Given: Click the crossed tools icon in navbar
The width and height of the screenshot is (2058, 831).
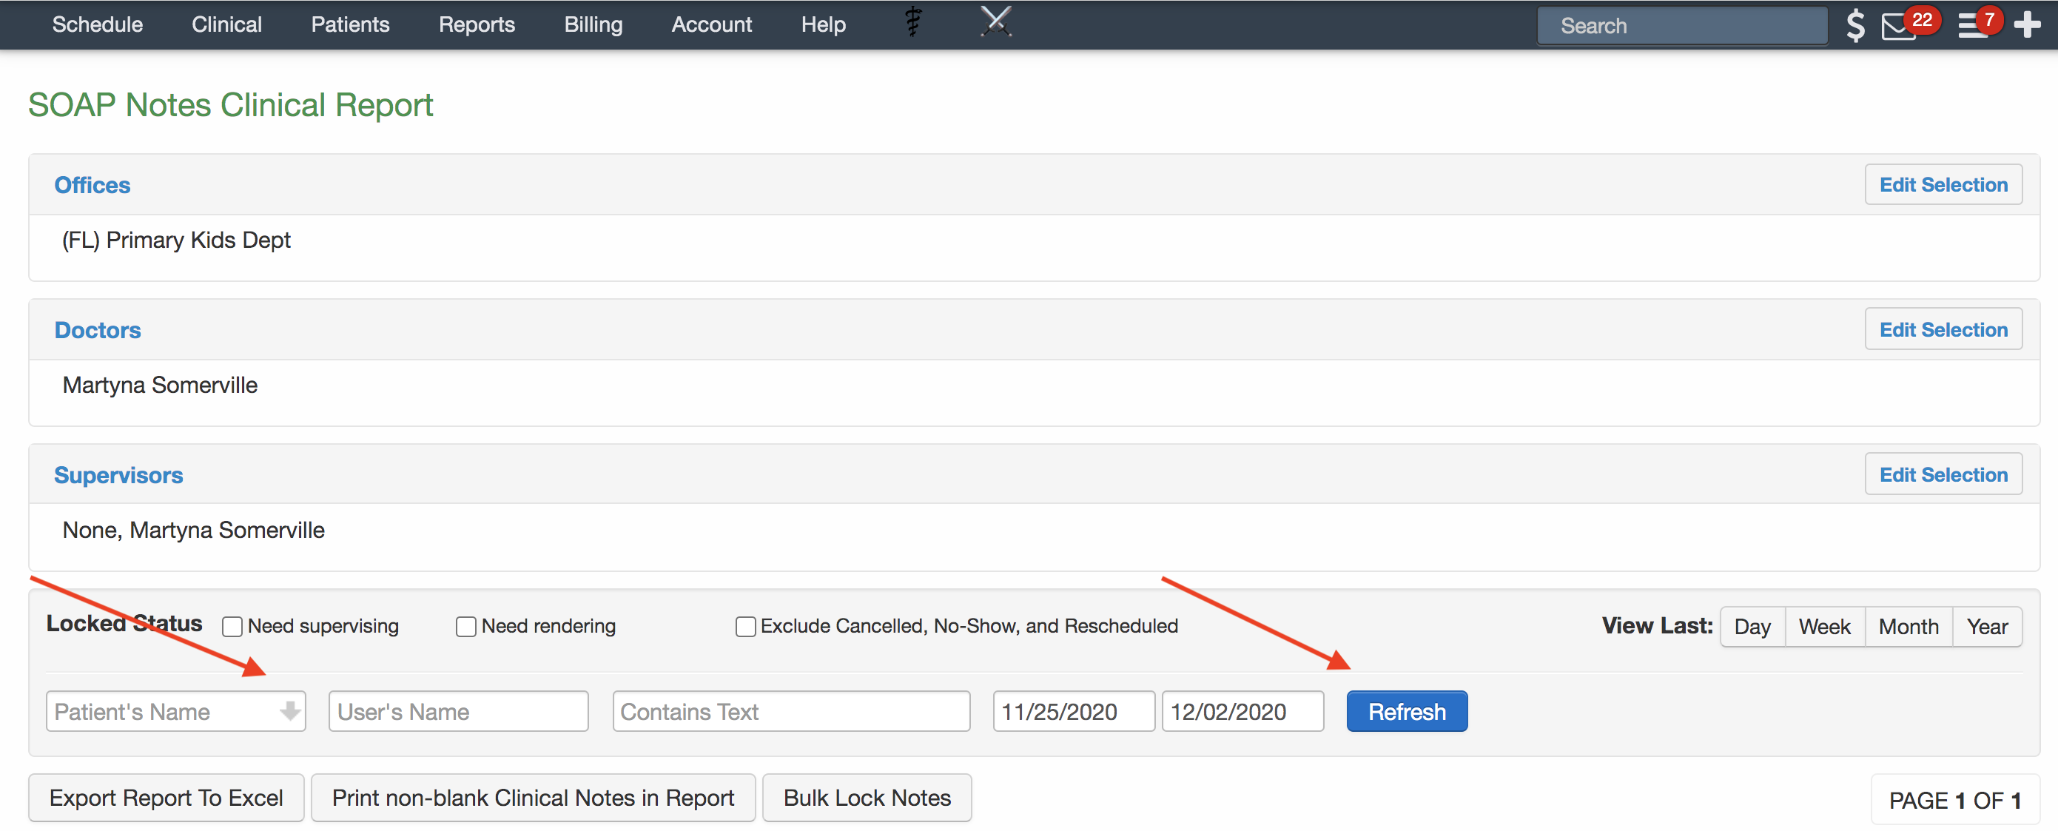Looking at the screenshot, I should click(x=995, y=21).
